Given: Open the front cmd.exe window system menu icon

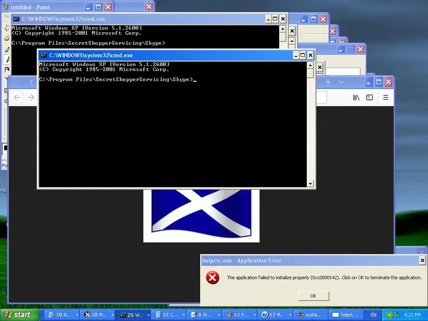Looking at the screenshot, I should pos(43,56).
